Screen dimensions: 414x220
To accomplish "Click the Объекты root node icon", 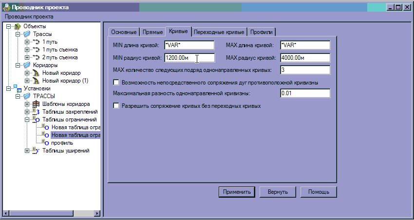I will click(x=18, y=26).
